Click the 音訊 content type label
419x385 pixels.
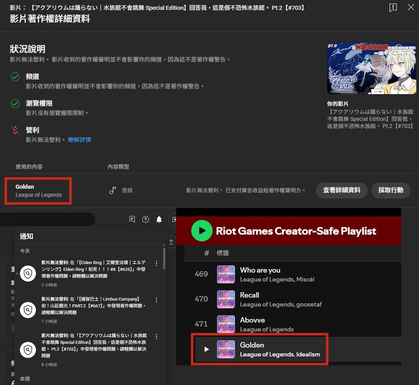[x=127, y=190]
